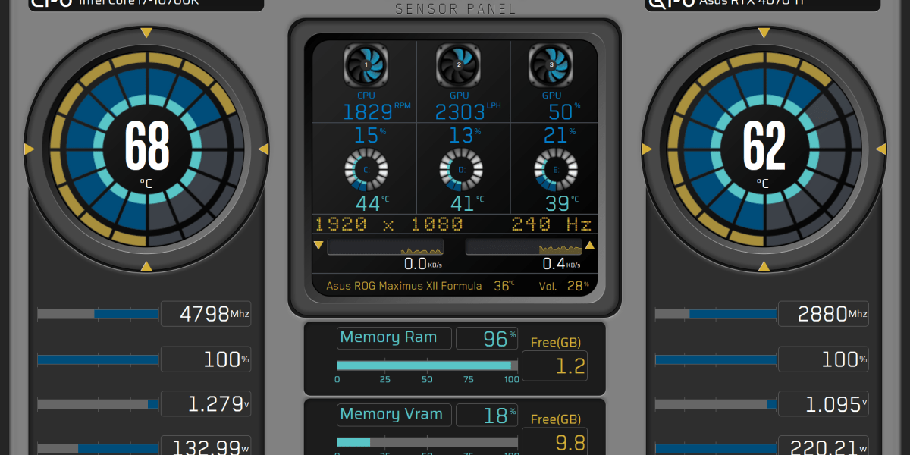Click the VRAM usage value 18%
The width and height of the screenshot is (910, 455).
(487, 416)
